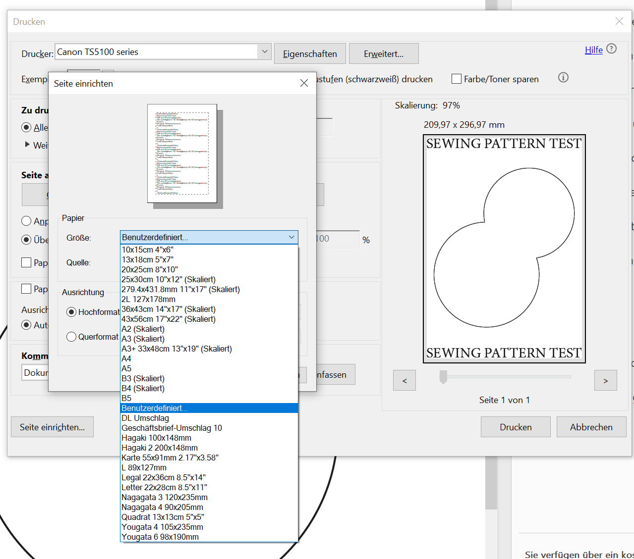Click the next page preview arrow
The width and height of the screenshot is (634, 559).
[x=605, y=380]
